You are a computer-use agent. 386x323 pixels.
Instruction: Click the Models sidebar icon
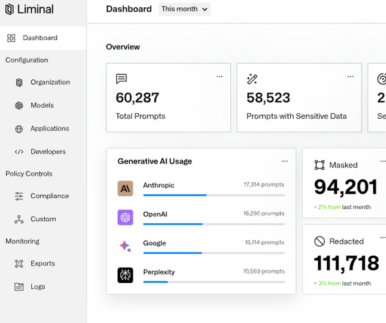click(x=19, y=106)
